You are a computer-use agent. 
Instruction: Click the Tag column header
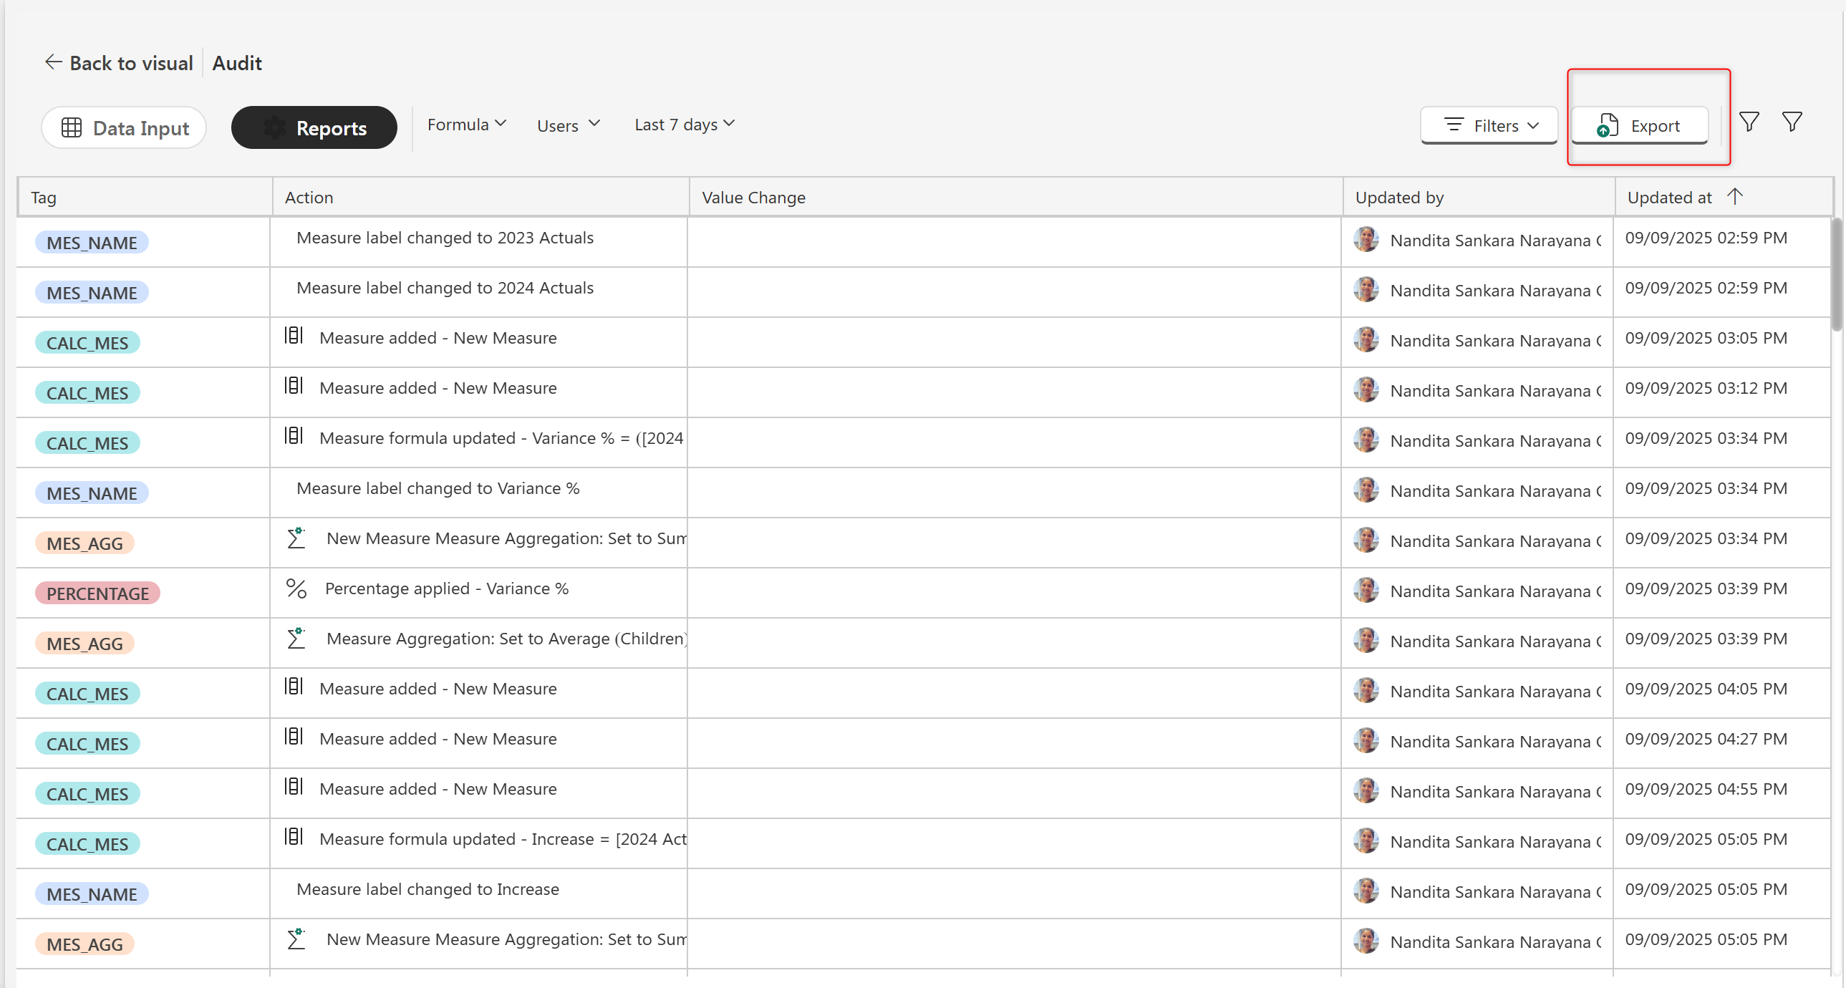tap(44, 197)
